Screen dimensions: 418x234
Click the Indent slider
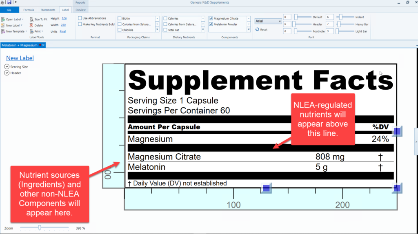[345, 17]
